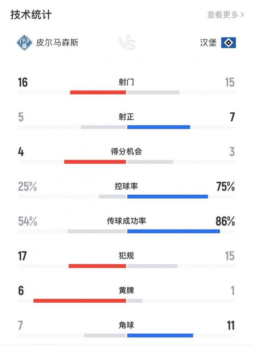Click the 控球率 possession label
The width and height of the screenshot is (253, 346).
point(127,187)
